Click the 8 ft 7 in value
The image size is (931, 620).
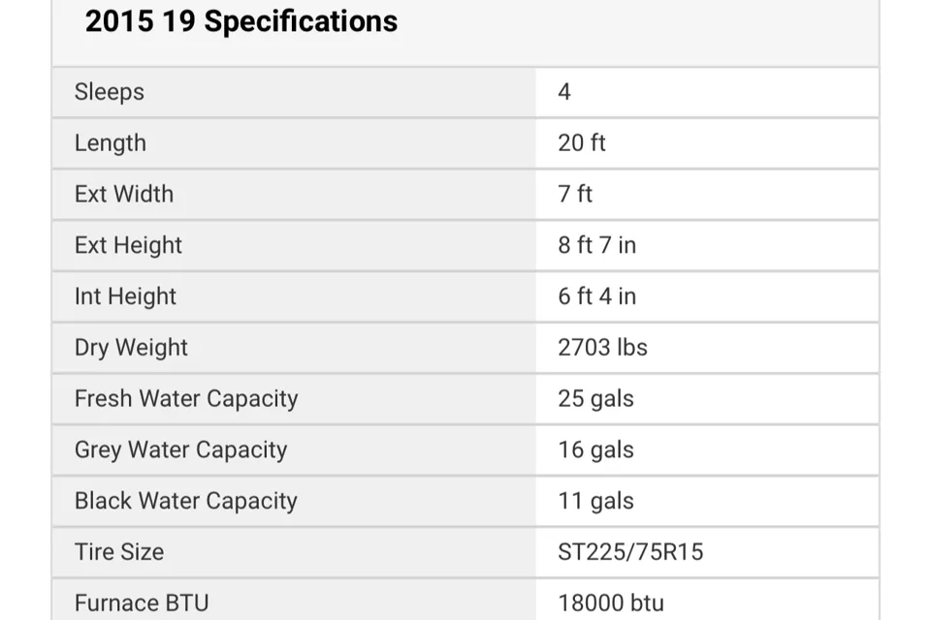point(596,245)
